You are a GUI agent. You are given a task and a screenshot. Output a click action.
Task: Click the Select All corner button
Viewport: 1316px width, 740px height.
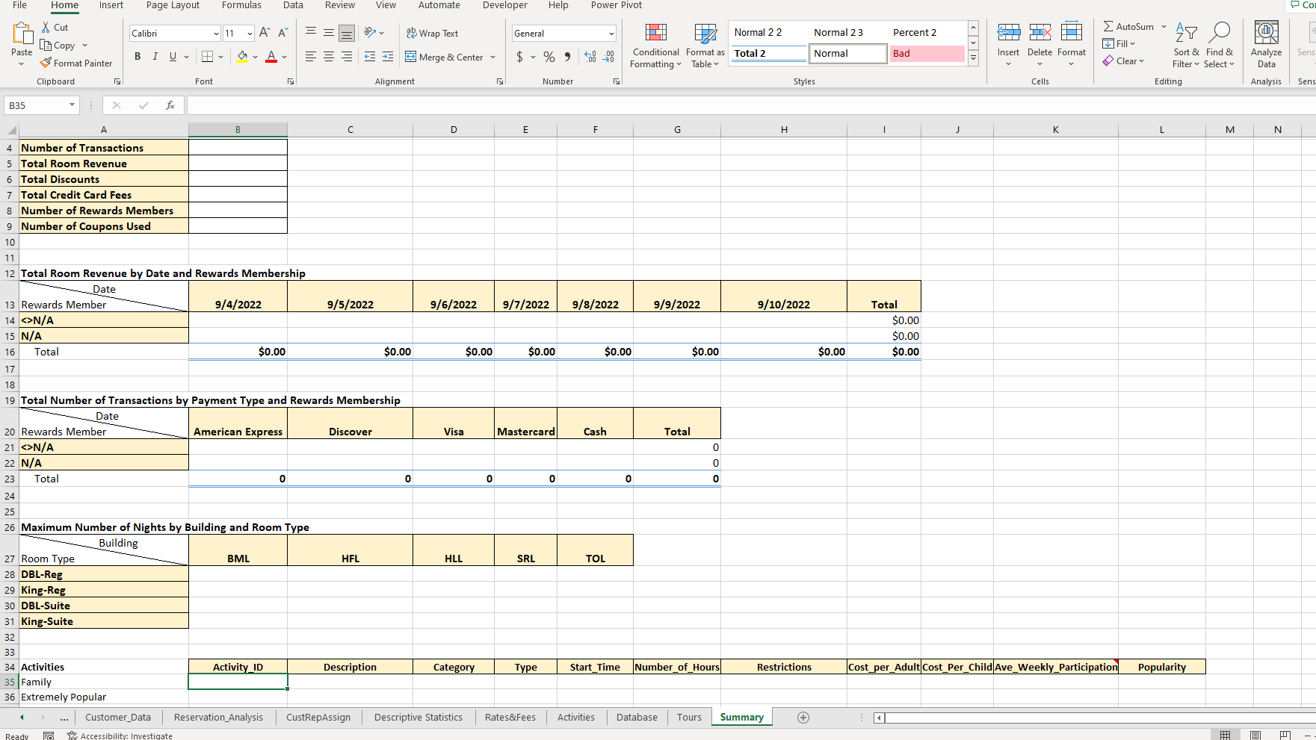coord(10,129)
